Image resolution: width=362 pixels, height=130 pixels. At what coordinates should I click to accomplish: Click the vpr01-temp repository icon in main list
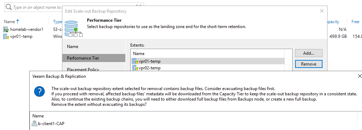click(6, 36)
